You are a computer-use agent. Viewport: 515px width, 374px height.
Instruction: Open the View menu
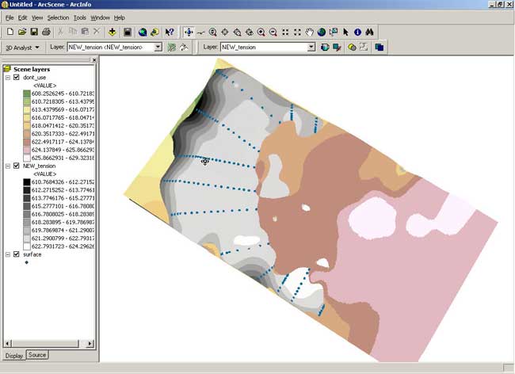[37, 17]
